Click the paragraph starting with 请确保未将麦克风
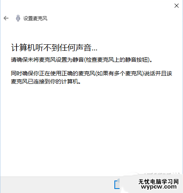 (x=81, y=60)
